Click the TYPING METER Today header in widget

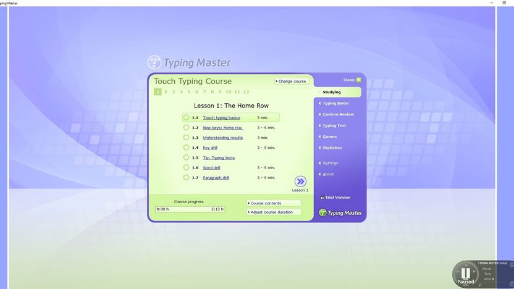point(492,263)
